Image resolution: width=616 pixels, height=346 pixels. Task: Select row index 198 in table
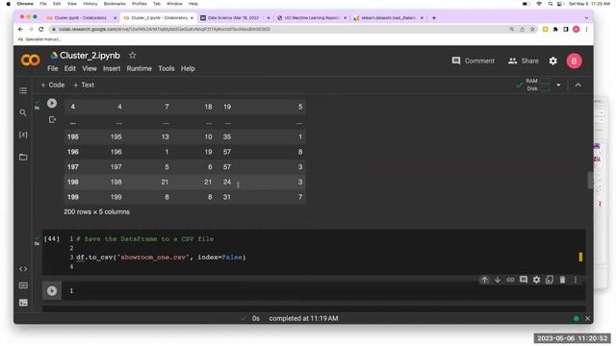pyautogui.click(x=73, y=182)
